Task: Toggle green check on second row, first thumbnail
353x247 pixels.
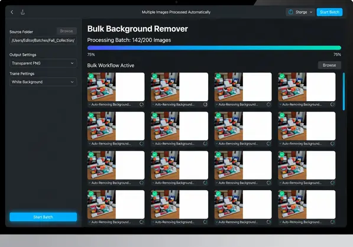Action: [x=91, y=115]
